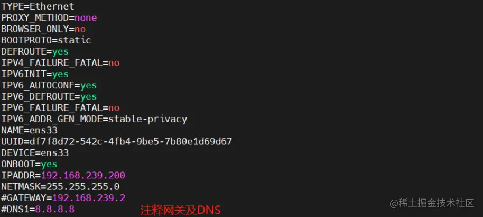The image size is (483, 217).
Task: Click IPV6_FAILURE_FATAL no value
Action: (x=114, y=108)
